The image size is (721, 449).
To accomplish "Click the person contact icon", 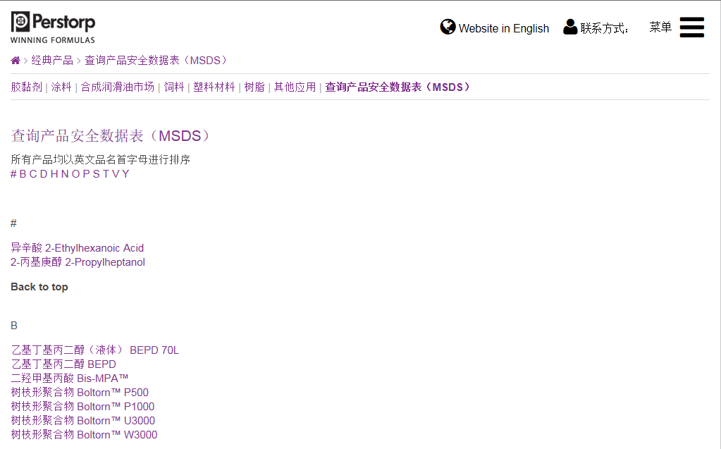I will pyautogui.click(x=570, y=27).
